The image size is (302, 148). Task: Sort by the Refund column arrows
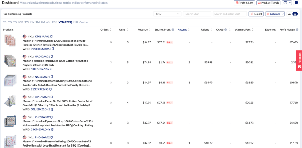tap(211, 30)
